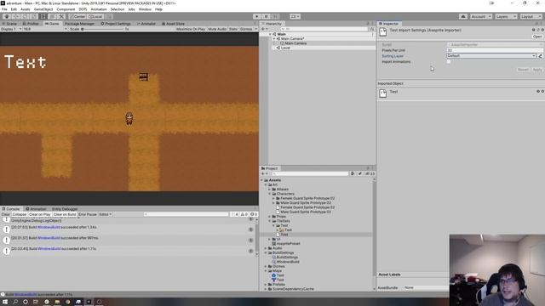Select Level object in Hierarchy
Screen dimensions: 545x306
(x=285, y=48)
